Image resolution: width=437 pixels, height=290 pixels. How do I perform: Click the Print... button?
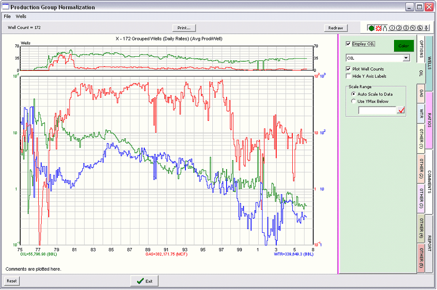pyautogui.click(x=184, y=28)
